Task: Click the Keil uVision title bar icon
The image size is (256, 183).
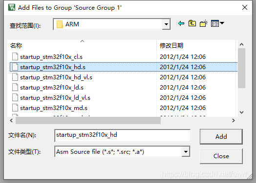Action: click(12, 7)
